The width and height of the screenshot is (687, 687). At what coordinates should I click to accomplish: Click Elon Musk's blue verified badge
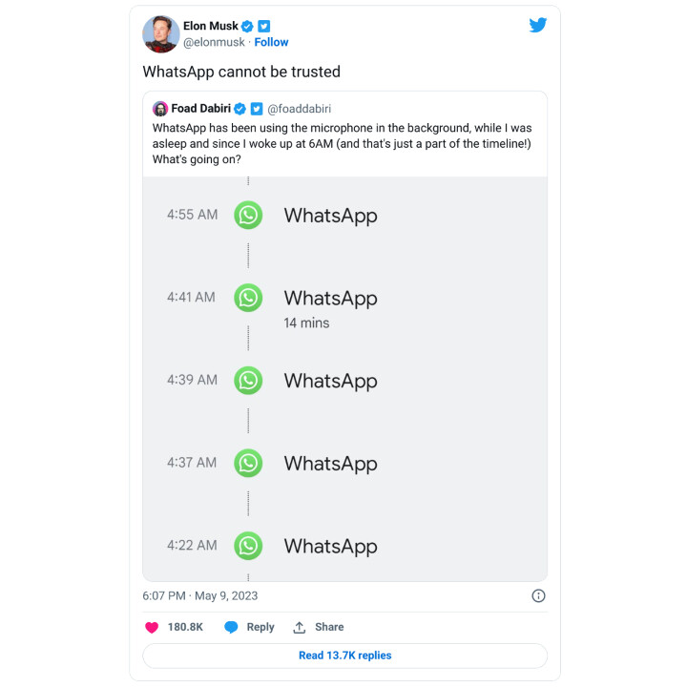(x=247, y=27)
